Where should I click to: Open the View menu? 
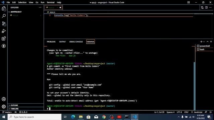(x=31, y=2)
